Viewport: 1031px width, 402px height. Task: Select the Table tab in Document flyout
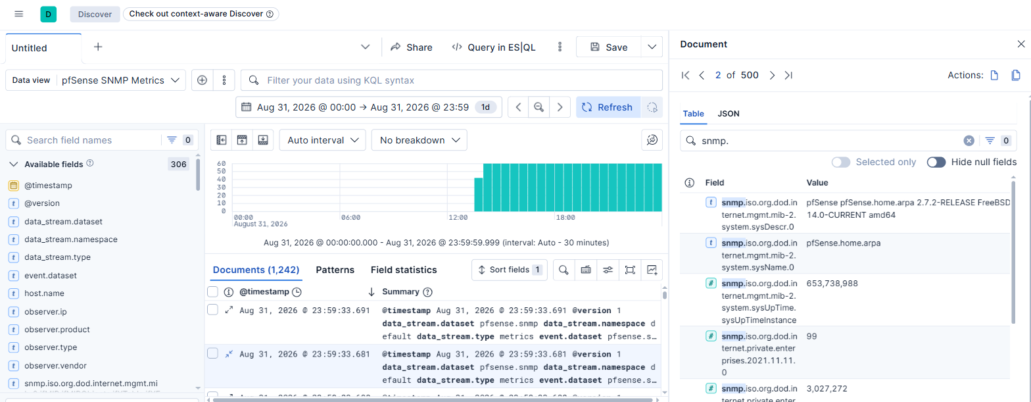coord(694,114)
